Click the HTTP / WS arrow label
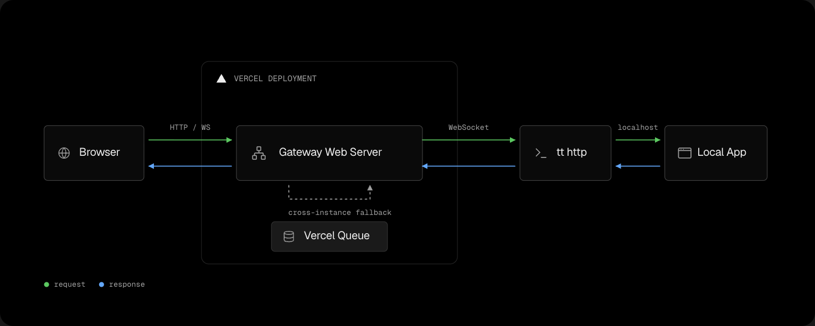The height and width of the screenshot is (326, 815). tap(190, 128)
